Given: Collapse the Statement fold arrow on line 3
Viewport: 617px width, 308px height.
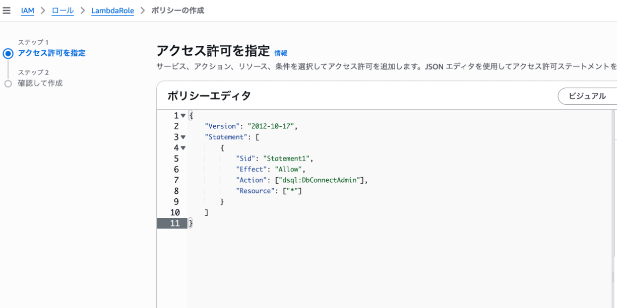Looking at the screenshot, I should [183, 137].
